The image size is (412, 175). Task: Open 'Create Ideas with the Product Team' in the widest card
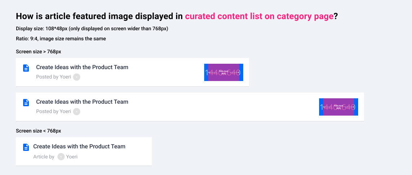tap(82, 102)
